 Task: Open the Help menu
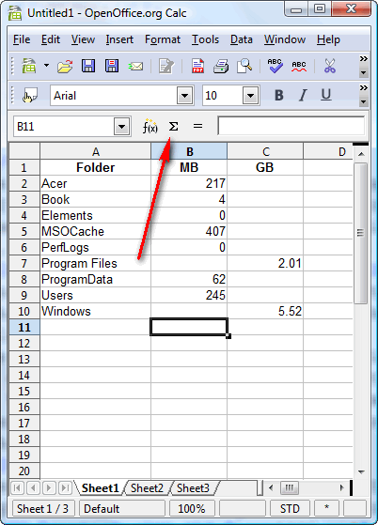tap(328, 39)
